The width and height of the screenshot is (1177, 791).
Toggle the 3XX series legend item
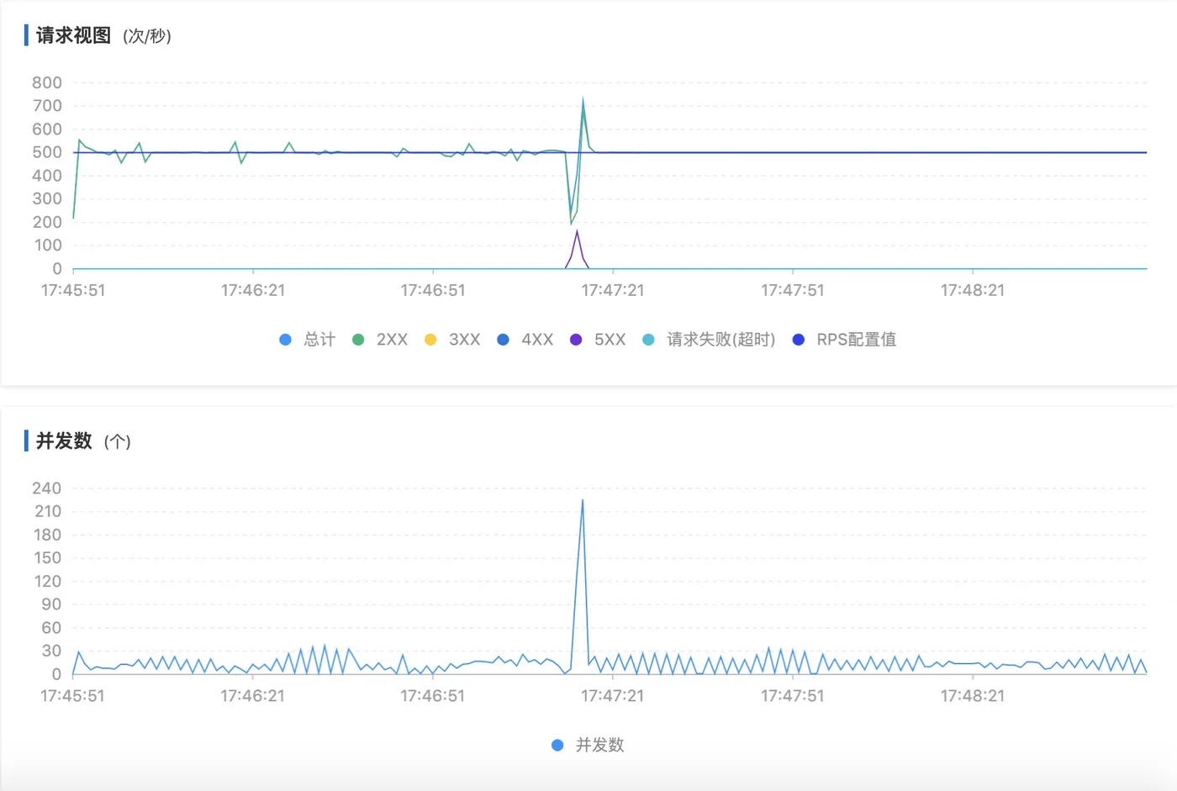click(452, 340)
